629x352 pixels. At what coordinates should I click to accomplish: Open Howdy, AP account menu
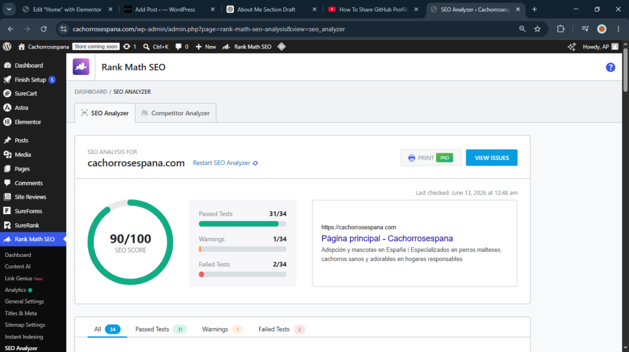(x=601, y=47)
